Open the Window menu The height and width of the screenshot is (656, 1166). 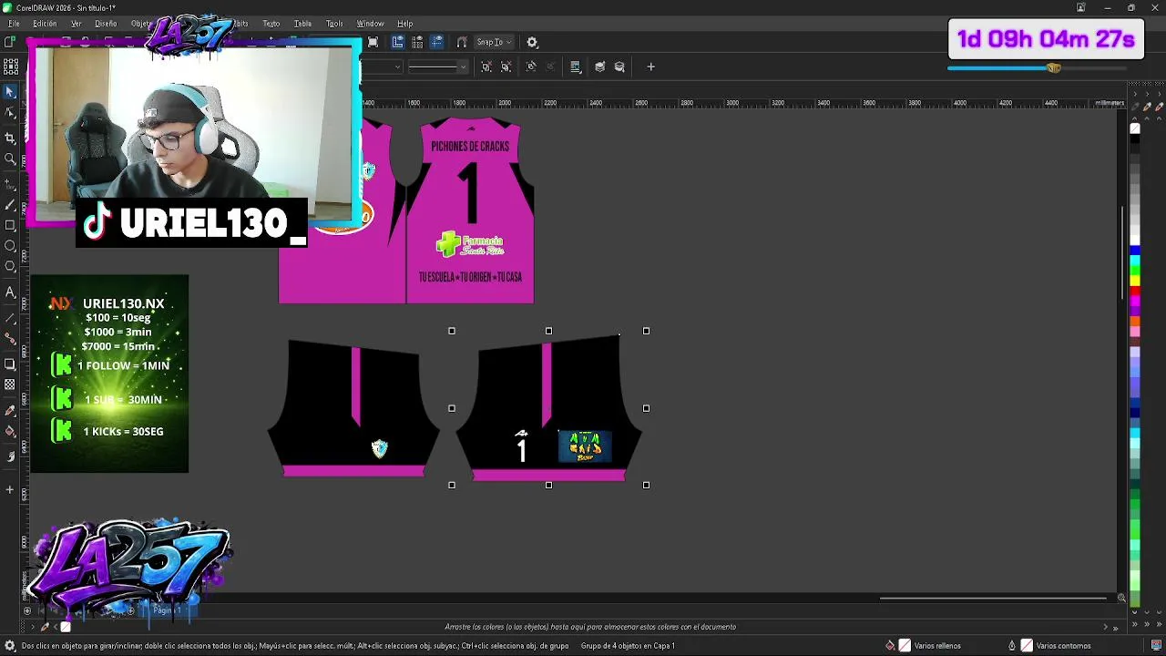pyautogui.click(x=370, y=24)
